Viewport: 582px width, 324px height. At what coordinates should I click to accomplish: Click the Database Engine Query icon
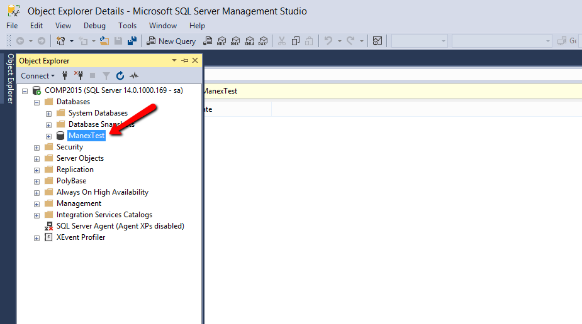point(208,41)
